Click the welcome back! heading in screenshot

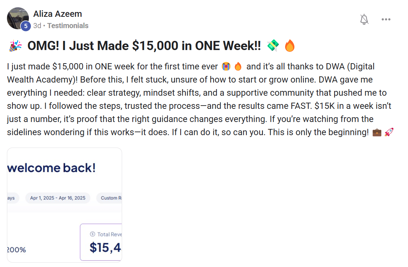coord(52,168)
